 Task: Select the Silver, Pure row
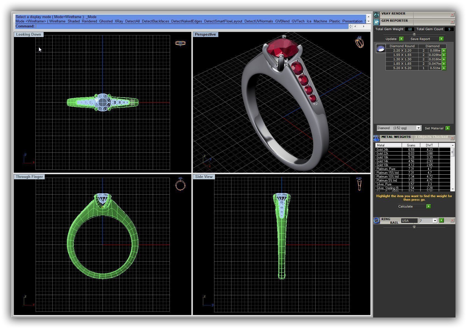pos(413,184)
